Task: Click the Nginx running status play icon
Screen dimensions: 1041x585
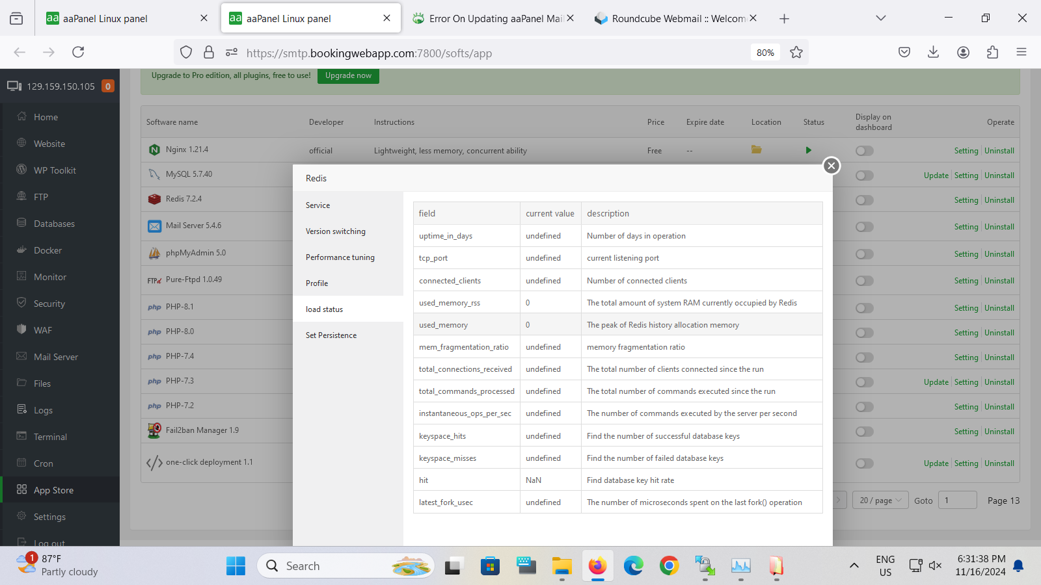Action: [x=808, y=150]
